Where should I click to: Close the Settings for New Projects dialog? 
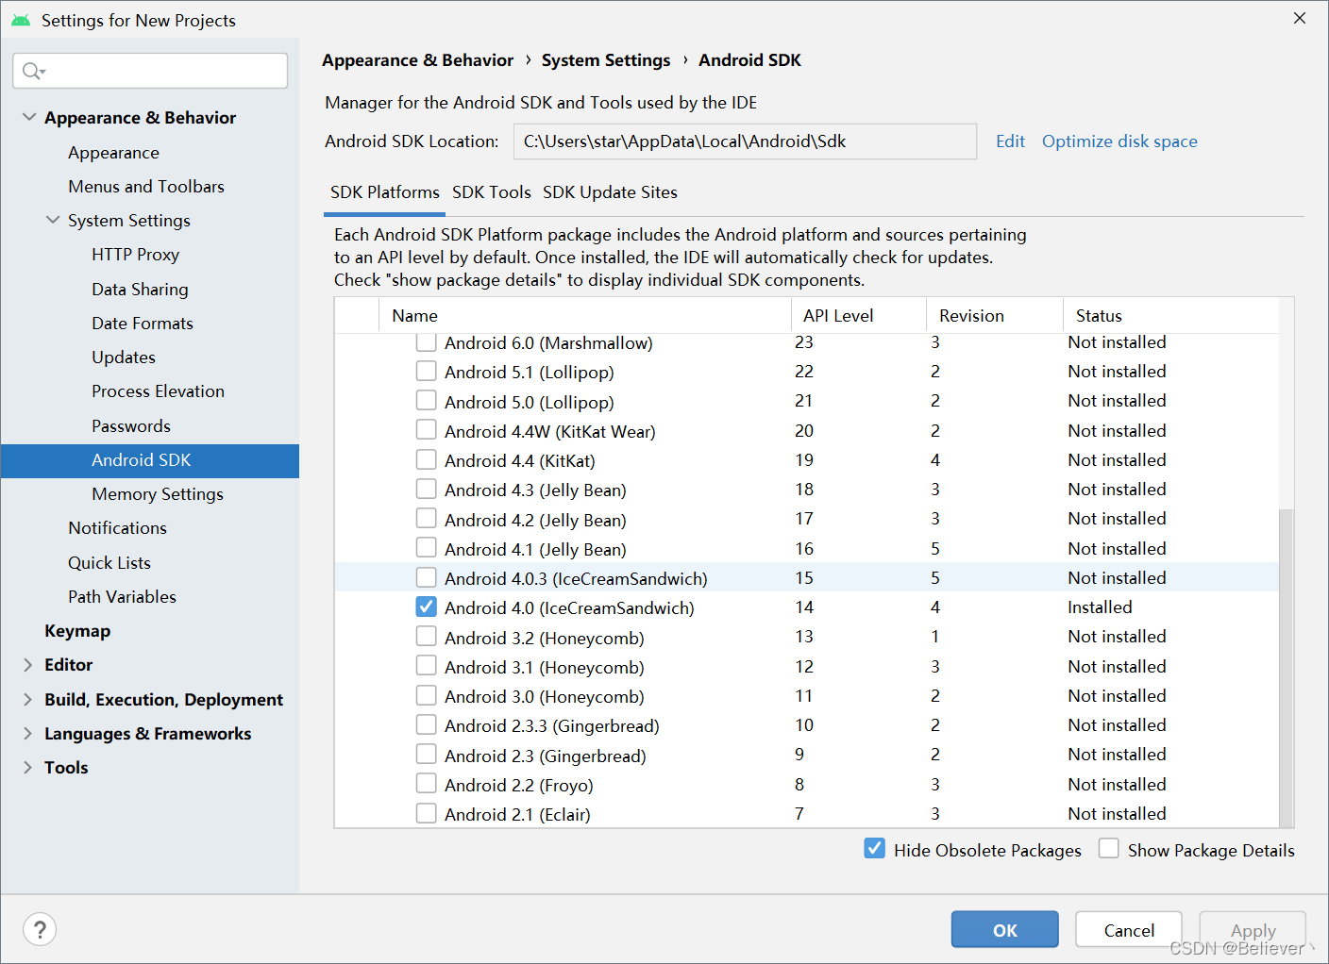click(1300, 19)
